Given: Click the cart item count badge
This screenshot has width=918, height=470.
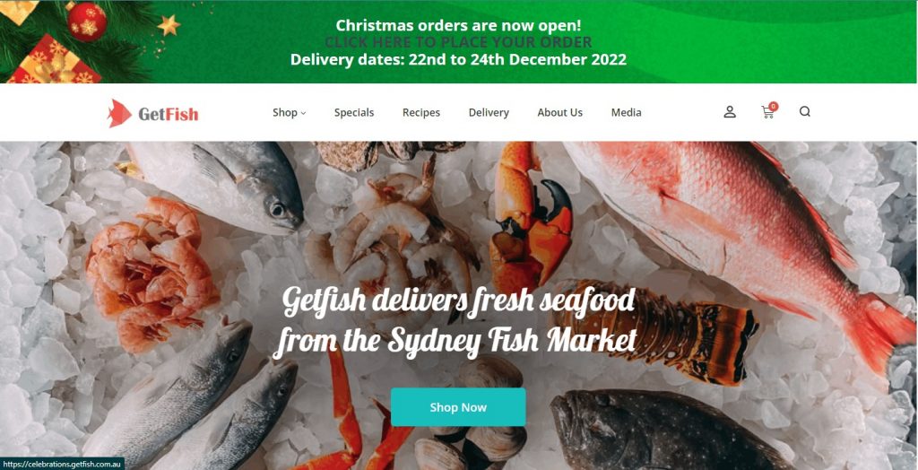Looking at the screenshot, I should pyautogui.click(x=774, y=106).
